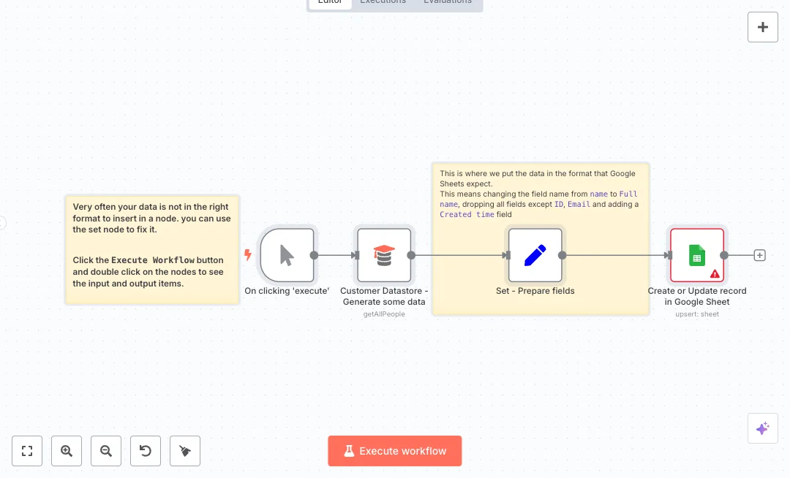Select the On clicking 'execute' trigger node
This screenshot has width=790, height=478.
[x=287, y=255]
